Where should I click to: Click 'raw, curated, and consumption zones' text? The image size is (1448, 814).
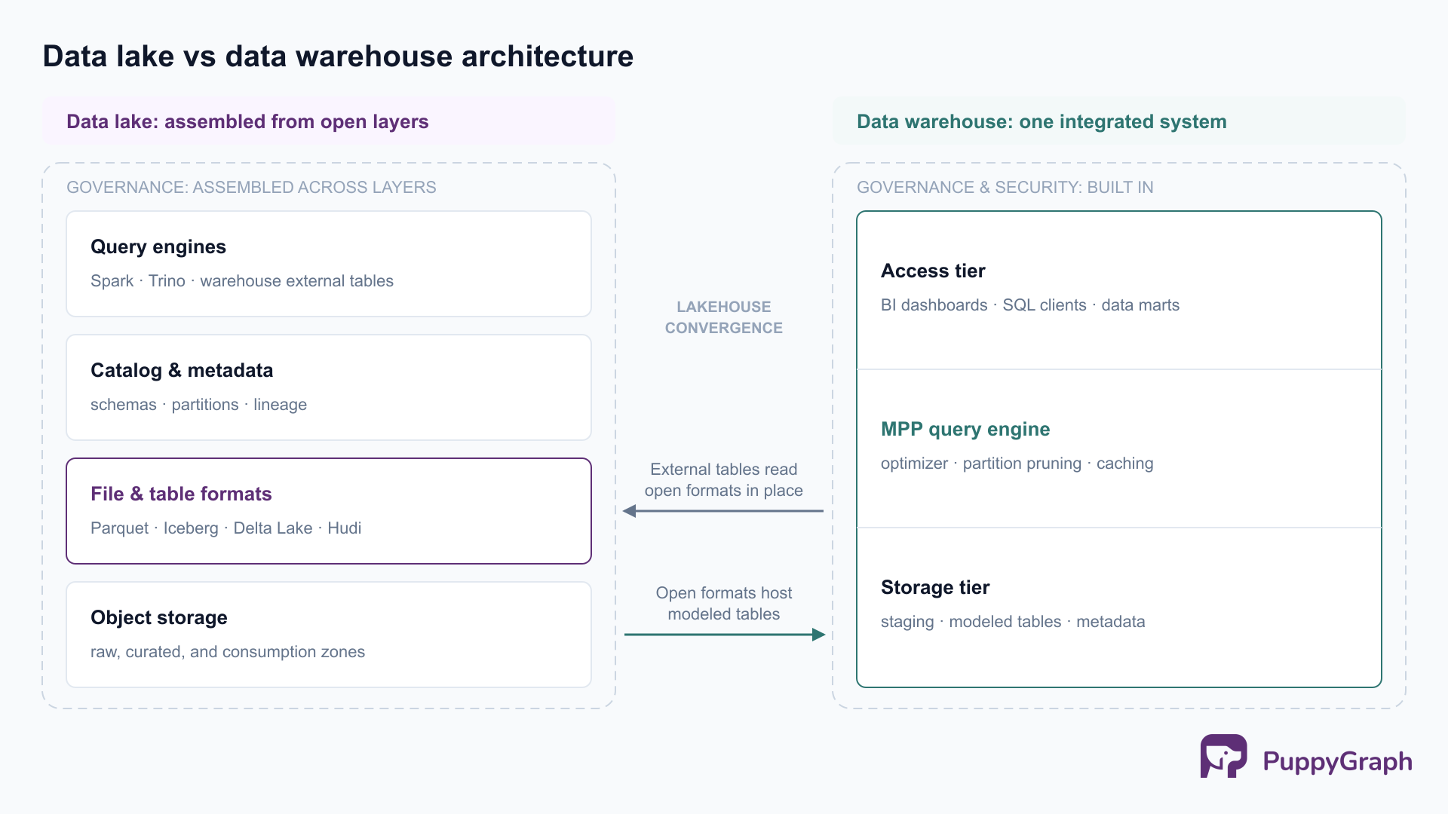[228, 652]
